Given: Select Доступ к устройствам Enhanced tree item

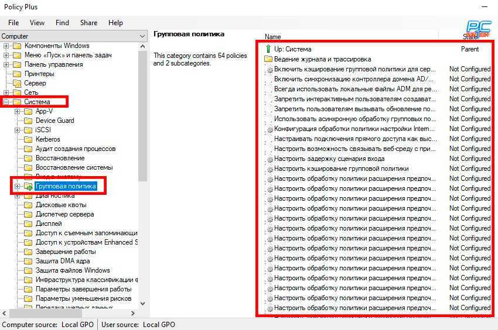Looking at the screenshot, I should [86, 242].
